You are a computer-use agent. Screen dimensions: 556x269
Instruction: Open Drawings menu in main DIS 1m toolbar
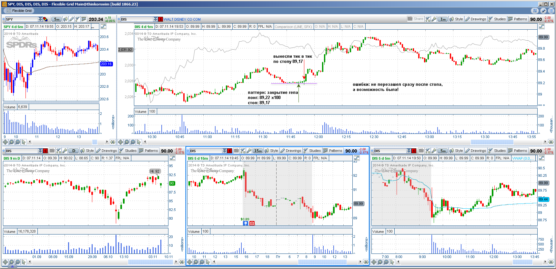pos(476,19)
